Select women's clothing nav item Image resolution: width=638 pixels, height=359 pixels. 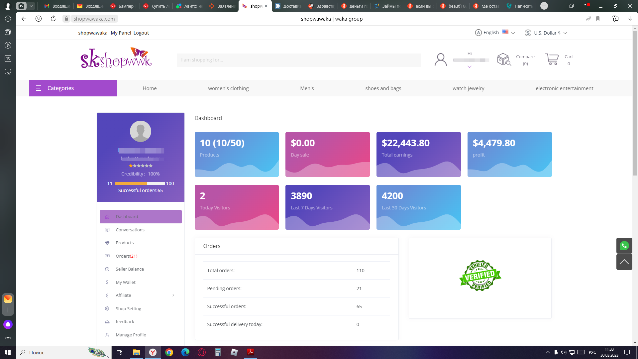228,88
